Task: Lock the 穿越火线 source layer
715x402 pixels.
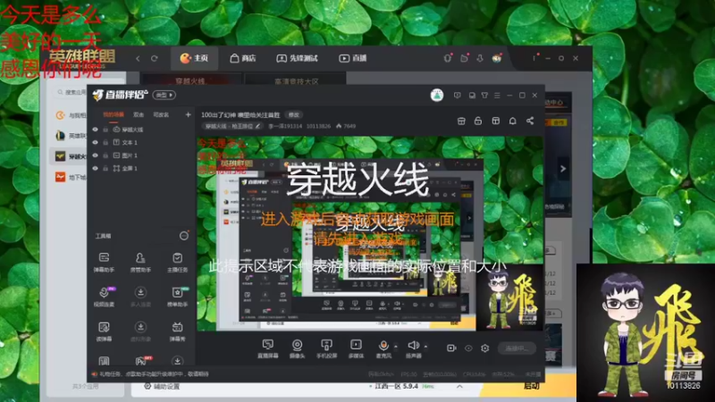Action: click(105, 130)
